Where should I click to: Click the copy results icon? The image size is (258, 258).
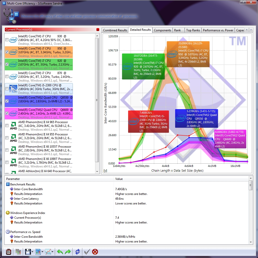click(x=18, y=252)
